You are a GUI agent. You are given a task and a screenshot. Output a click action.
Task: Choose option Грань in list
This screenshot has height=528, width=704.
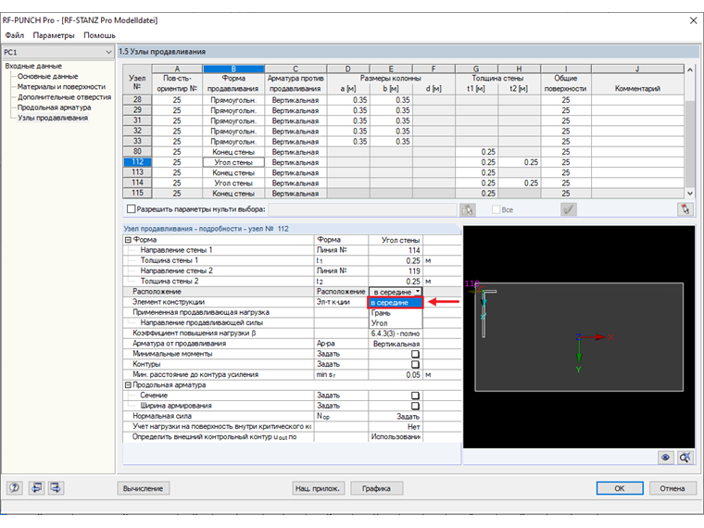click(x=396, y=313)
